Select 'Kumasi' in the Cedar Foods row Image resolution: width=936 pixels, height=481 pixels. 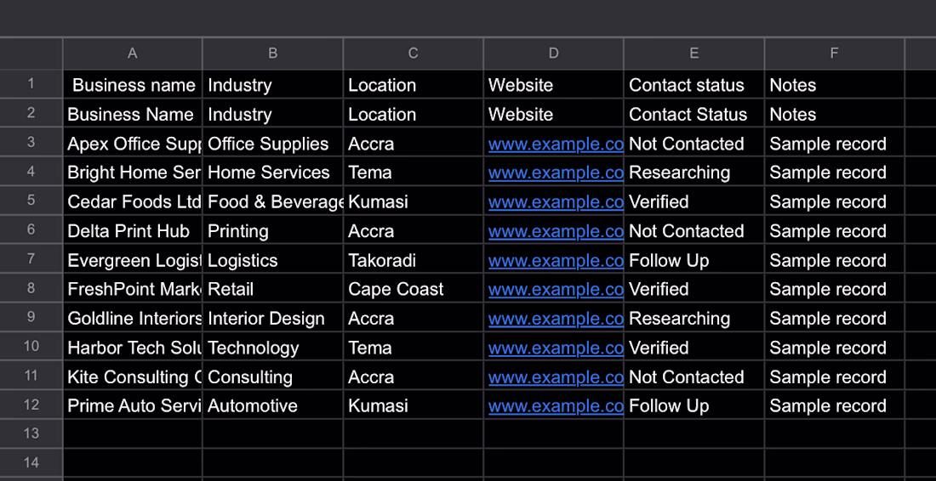pos(413,201)
